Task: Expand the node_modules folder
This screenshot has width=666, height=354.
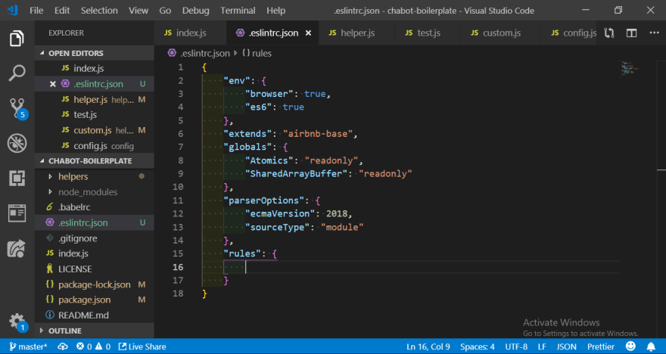Action: pyautogui.click(x=95, y=192)
